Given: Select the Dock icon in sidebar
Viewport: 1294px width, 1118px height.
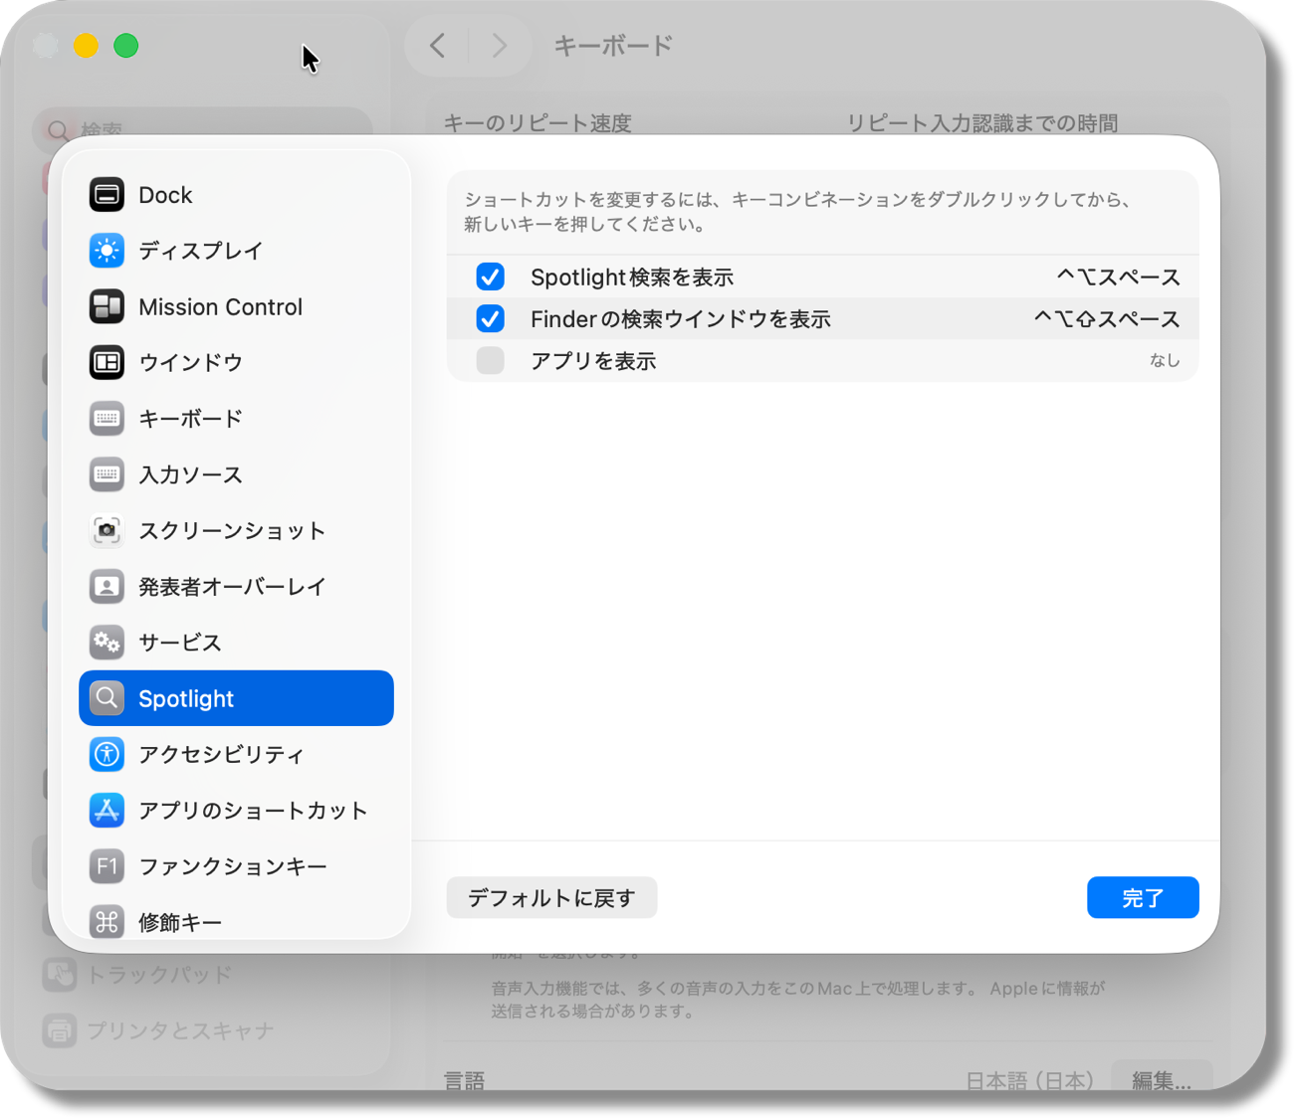Looking at the screenshot, I should tap(107, 195).
